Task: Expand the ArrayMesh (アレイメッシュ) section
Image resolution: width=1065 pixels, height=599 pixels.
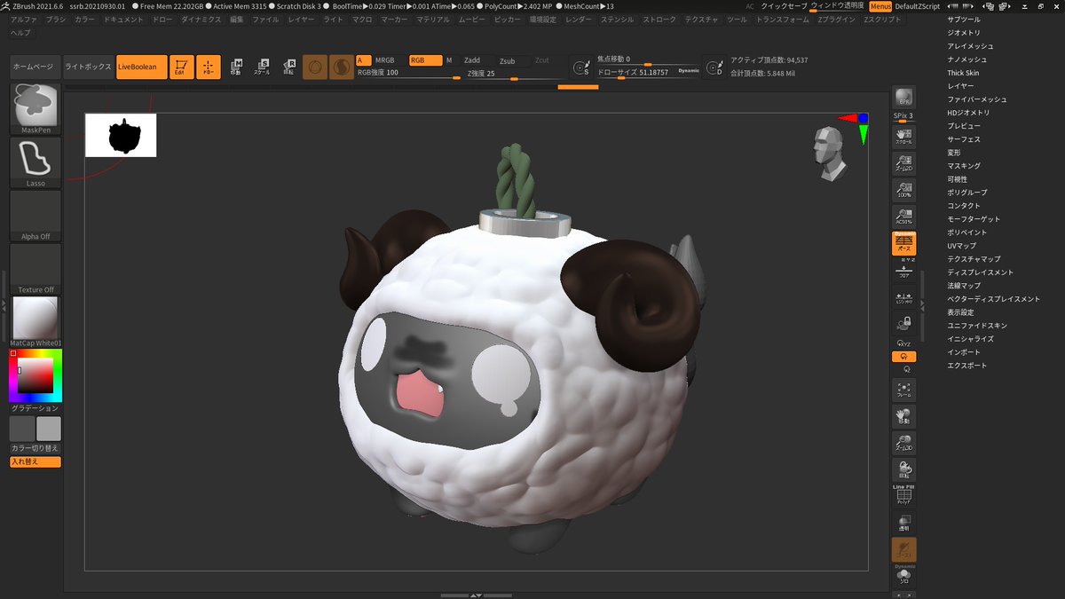Action: pos(970,45)
